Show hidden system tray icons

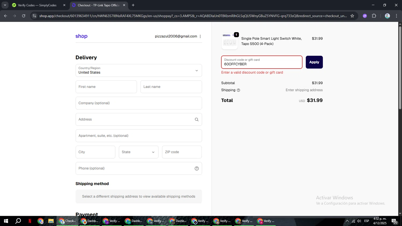[347, 221]
